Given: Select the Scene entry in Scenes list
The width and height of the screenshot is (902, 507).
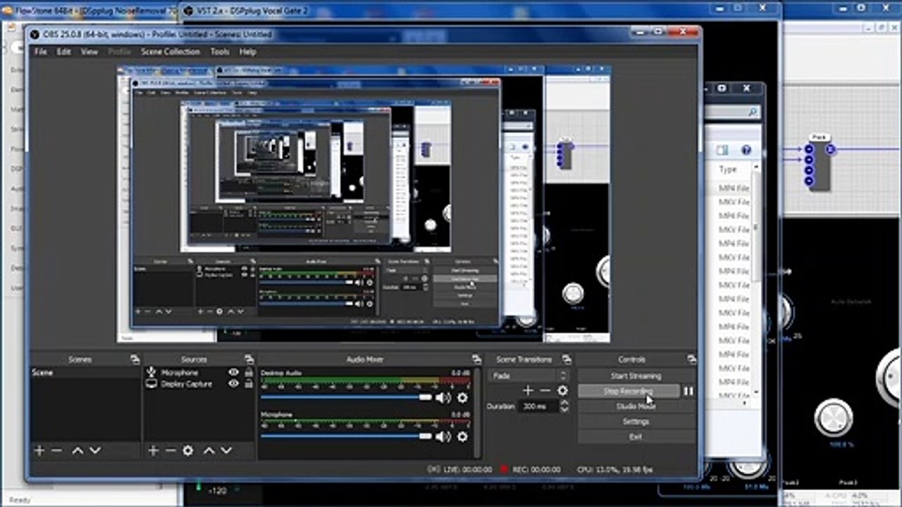Looking at the screenshot, I should [86, 372].
